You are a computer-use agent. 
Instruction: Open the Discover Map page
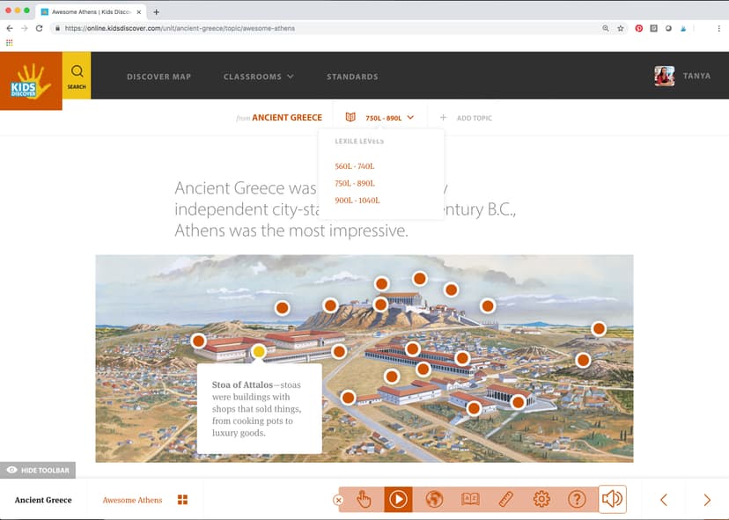point(158,77)
